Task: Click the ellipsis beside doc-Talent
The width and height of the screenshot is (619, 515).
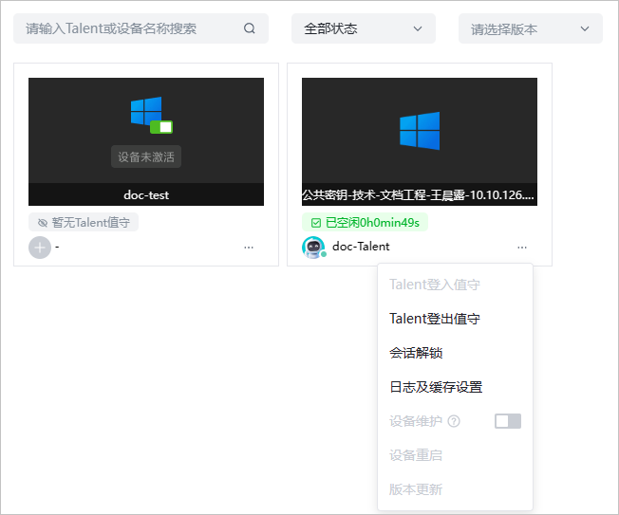Action: pyautogui.click(x=522, y=248)
